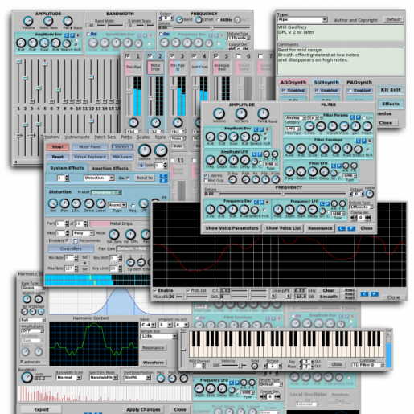Click the Copy (C) button in Resonance window
Screen dimensions: 414x414
click(x=364, y=294)
